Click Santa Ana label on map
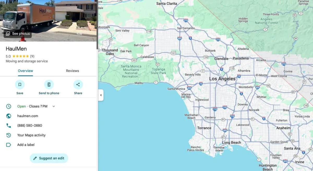The height and width of the screenshot is (171, 313). pos(292,148)
